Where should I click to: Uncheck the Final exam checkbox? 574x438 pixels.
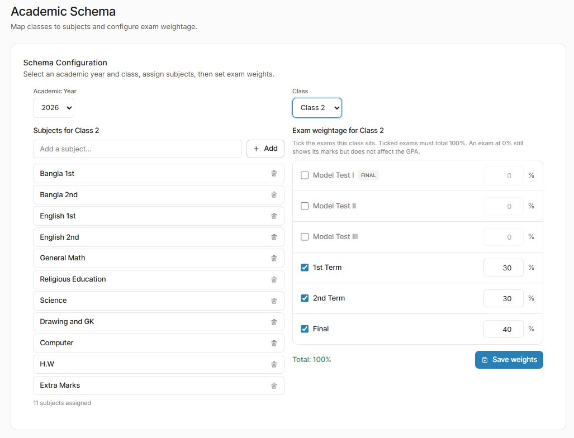305,329
